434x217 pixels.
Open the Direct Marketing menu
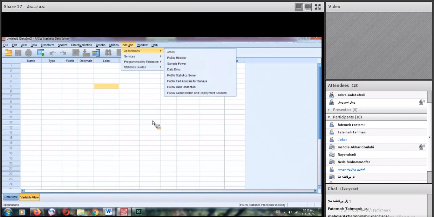(81, 45)
